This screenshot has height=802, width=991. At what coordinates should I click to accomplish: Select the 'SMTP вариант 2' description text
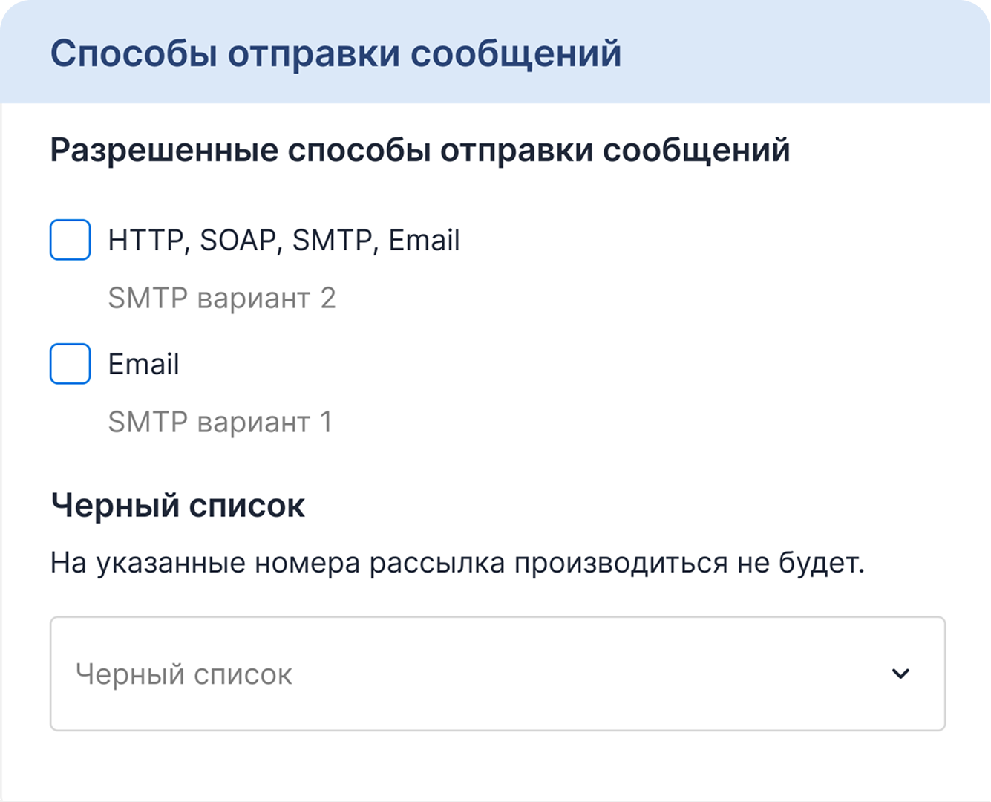[221, 299]
